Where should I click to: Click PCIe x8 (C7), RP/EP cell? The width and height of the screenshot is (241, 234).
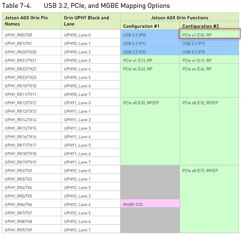pos(209,199)
